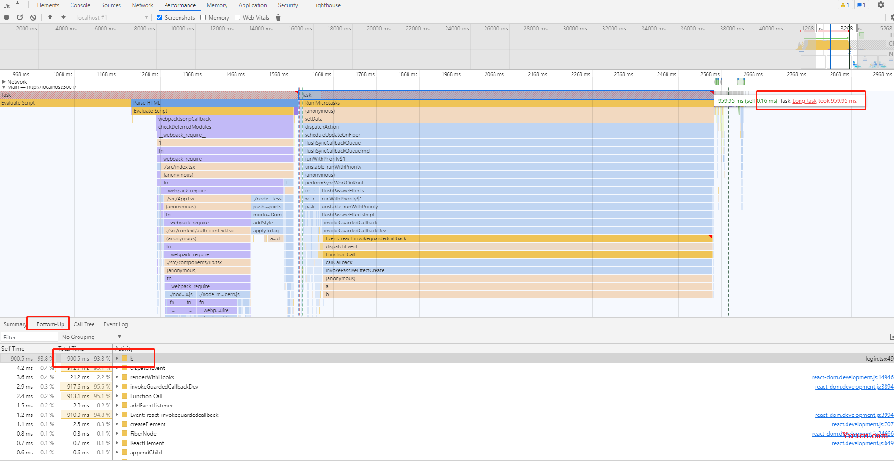Select the ./src/context/auth-context.tsx flame bar
The height and width of the screenshot is (461, 894).
[x=207, y=230]
